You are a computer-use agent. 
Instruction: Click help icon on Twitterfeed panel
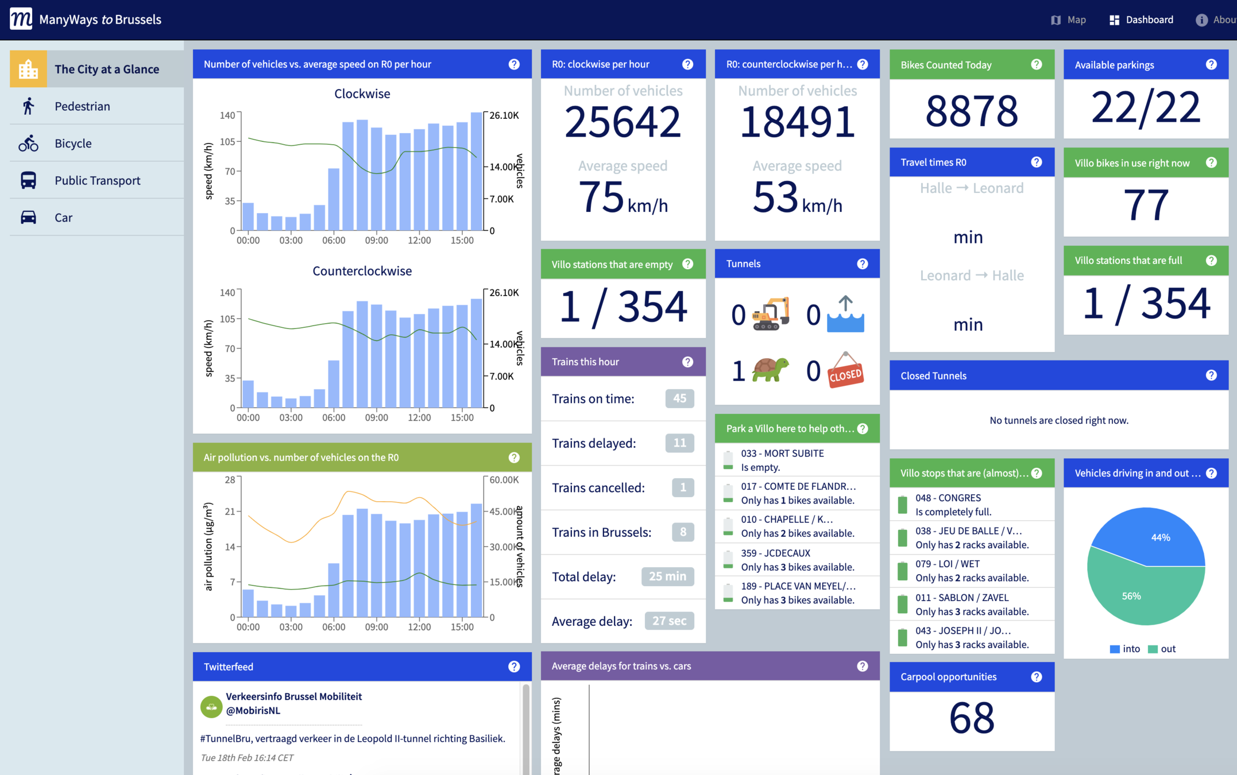coord(514,666)
